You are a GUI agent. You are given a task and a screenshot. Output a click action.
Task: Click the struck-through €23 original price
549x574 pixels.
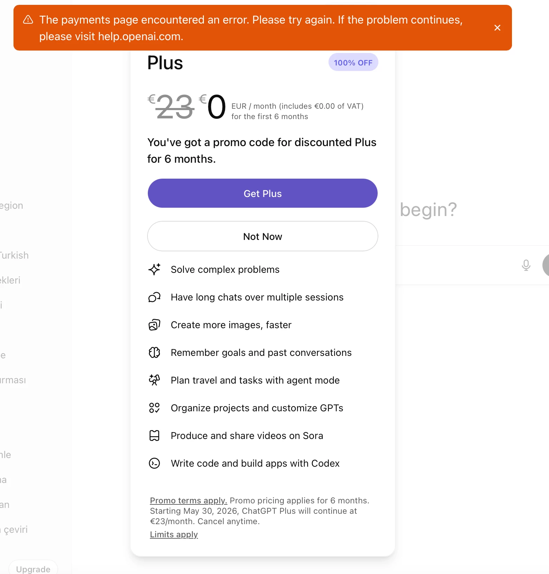pyautogui.click(x=171, y=107)
